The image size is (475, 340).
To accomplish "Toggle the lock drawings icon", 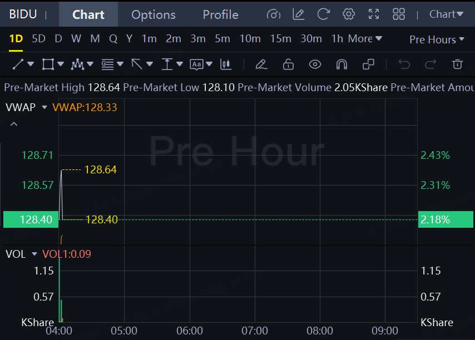I will click(288, 64).
